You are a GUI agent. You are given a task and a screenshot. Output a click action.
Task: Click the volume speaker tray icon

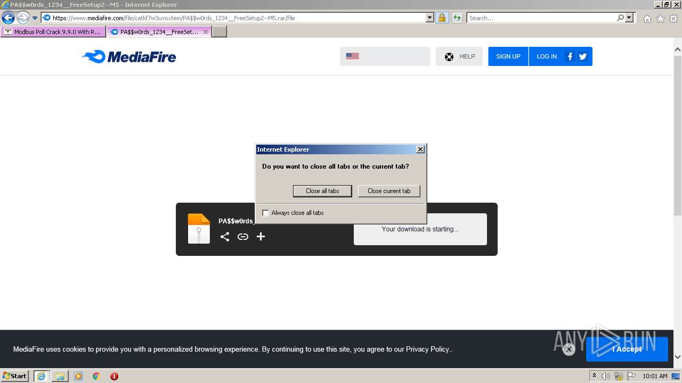(606, 376)
